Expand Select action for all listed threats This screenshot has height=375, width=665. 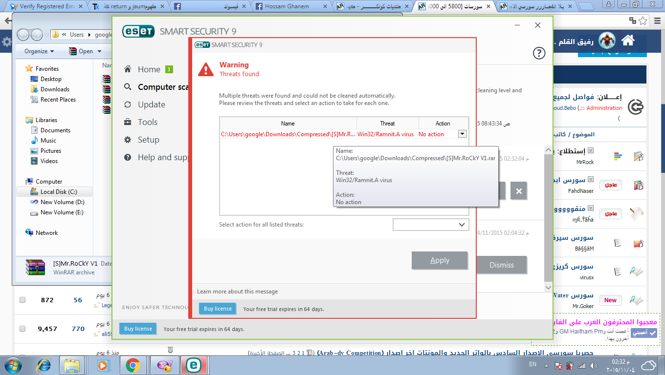coord(431,225)
